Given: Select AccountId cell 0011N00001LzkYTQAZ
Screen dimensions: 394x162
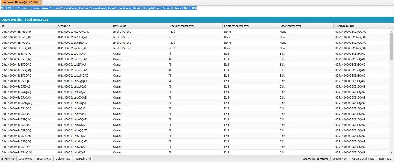Looking at the screenshot, I should pos(83,136).
